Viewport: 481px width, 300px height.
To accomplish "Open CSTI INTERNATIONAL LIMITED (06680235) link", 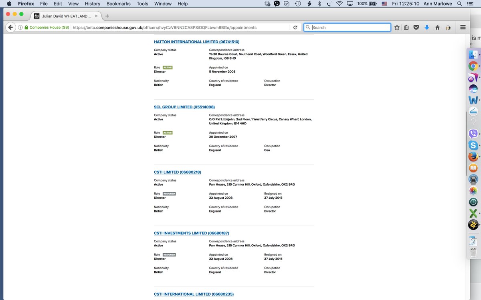I will (x=194, y=294).
